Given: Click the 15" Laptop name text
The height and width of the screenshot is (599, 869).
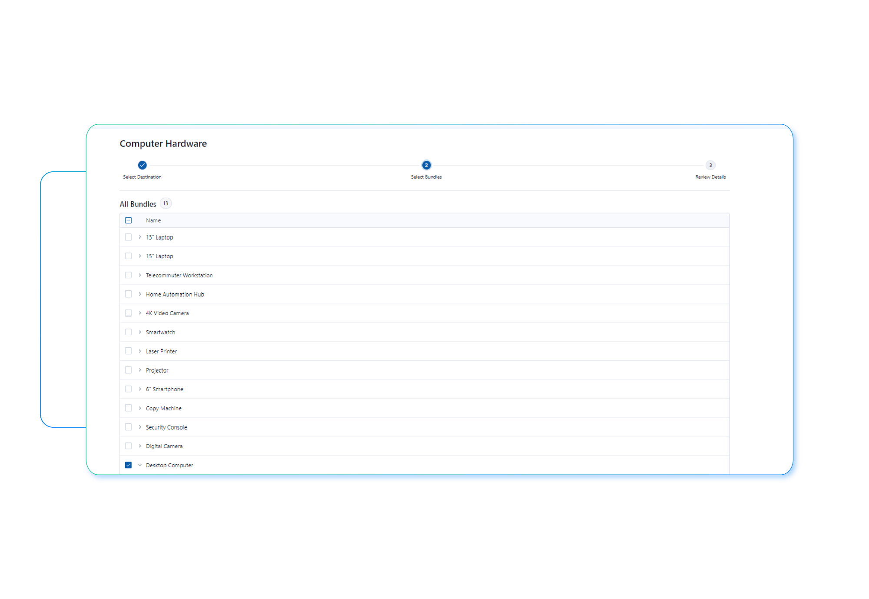Looking at the screenshot, I should [x=159, y=256].
